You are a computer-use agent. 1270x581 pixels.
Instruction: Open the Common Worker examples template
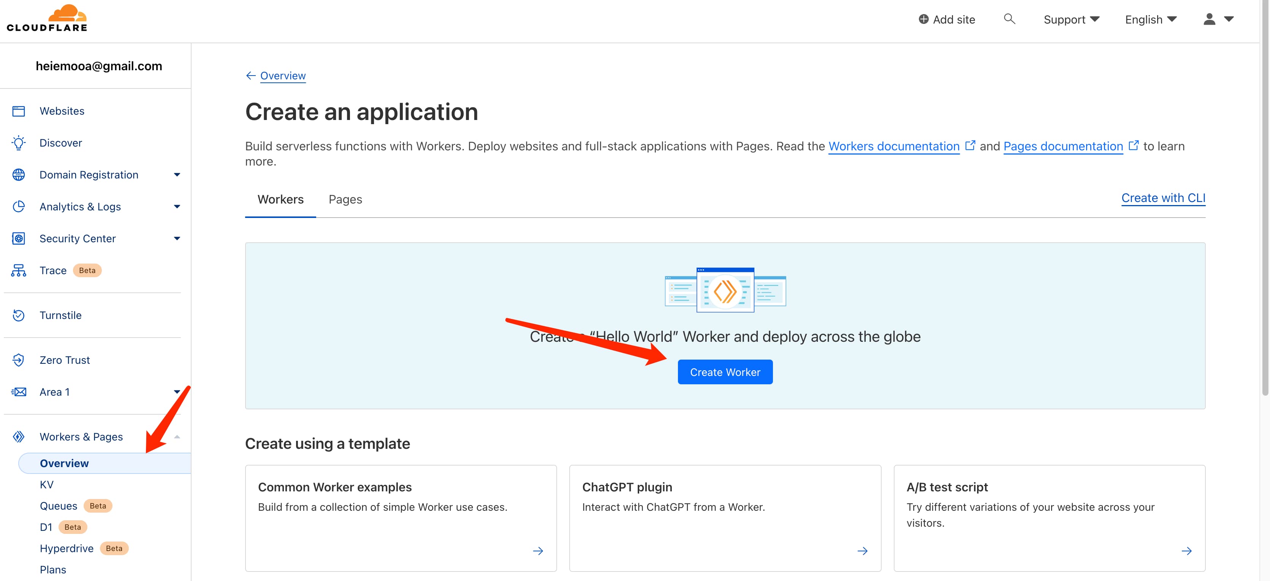coord(401,518)
